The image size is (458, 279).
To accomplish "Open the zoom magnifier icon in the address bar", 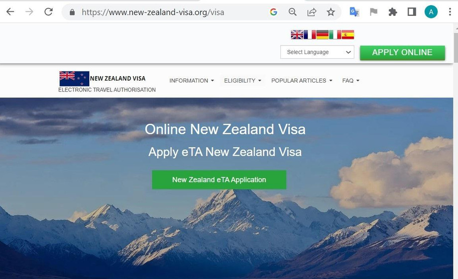I will [292, 12].
